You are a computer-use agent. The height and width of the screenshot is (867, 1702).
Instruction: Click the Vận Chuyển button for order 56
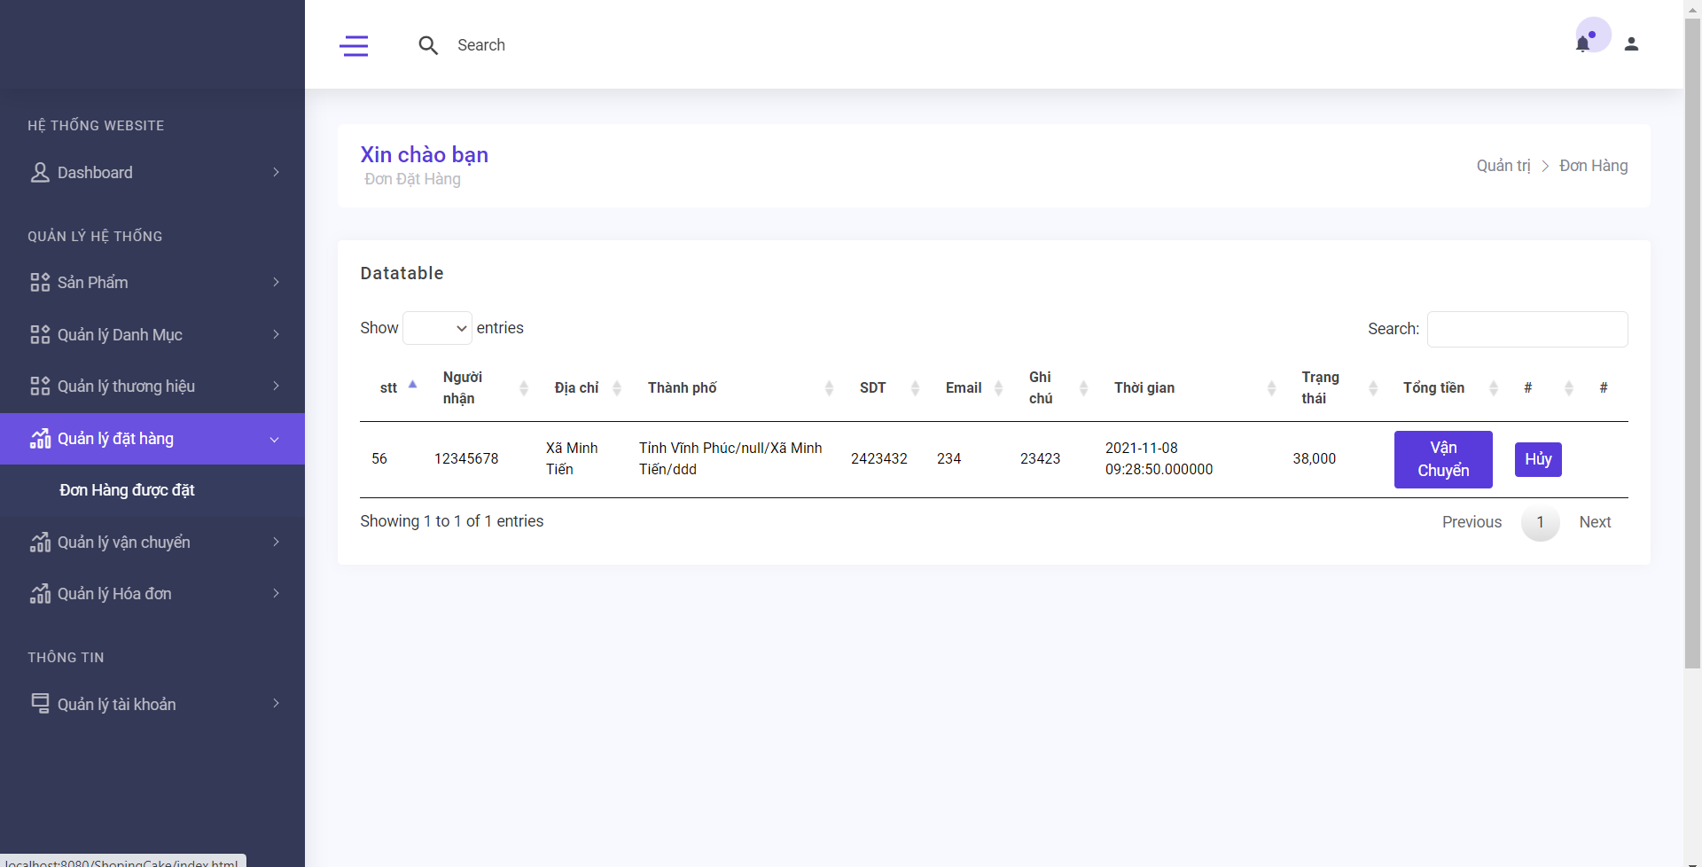pos(1443,459)
